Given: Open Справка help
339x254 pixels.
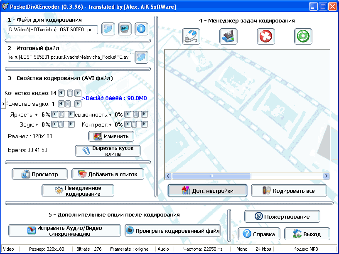Looking at the screenshot, I should click(259, 234).
